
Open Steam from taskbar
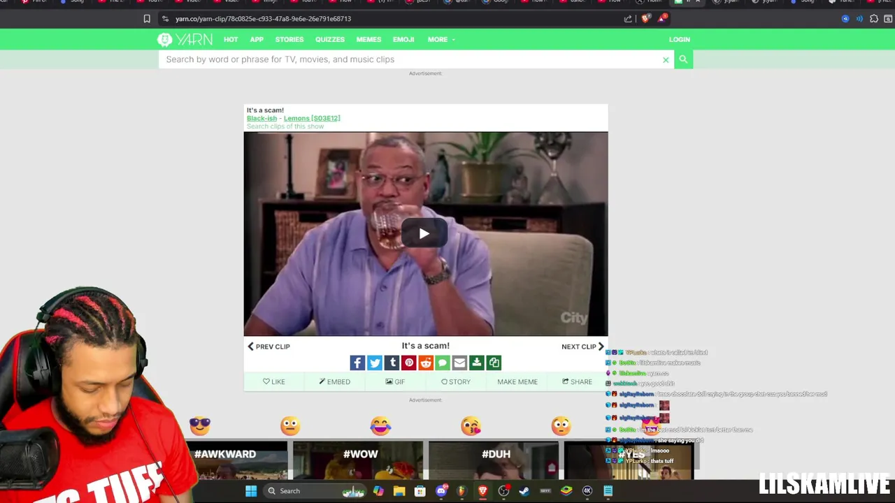pos(524,491)
